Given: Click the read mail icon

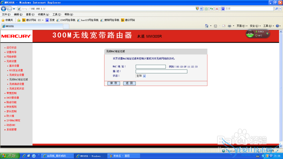Looking at the screenshot, I should click(224, 26).
